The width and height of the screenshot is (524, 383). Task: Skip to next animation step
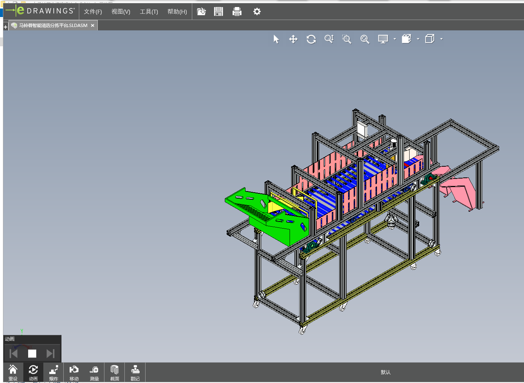click(x=50, y=354)
